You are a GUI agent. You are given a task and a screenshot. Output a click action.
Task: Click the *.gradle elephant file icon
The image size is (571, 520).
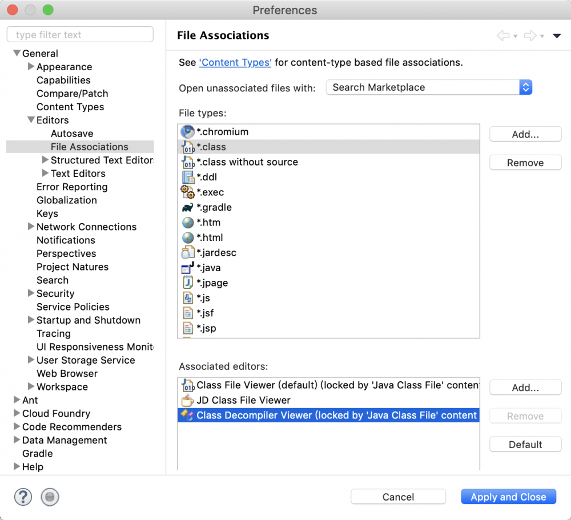pos(187,208)
